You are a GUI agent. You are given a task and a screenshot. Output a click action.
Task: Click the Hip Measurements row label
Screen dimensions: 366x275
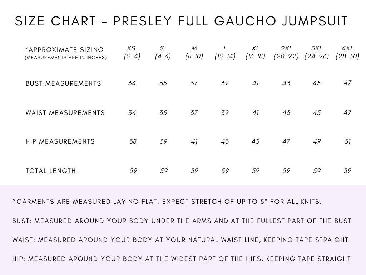click(60, 141)
